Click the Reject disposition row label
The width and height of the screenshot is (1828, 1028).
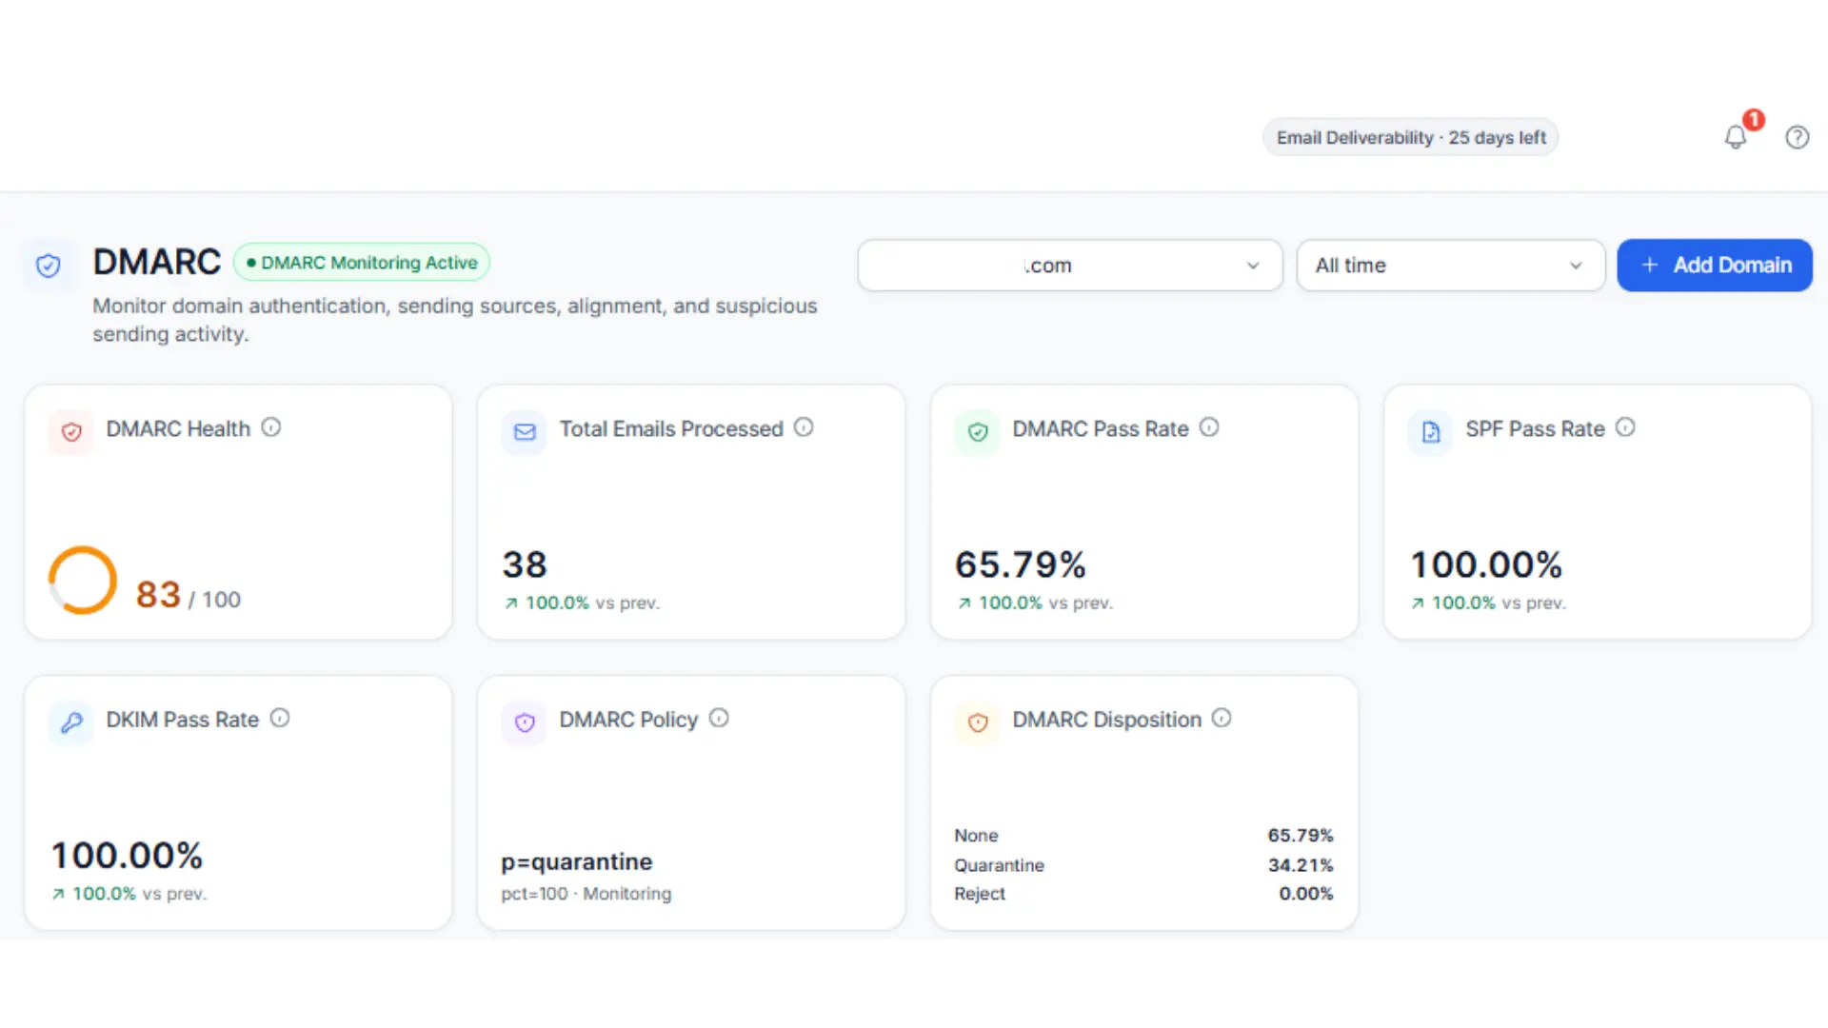coord(980,894)
